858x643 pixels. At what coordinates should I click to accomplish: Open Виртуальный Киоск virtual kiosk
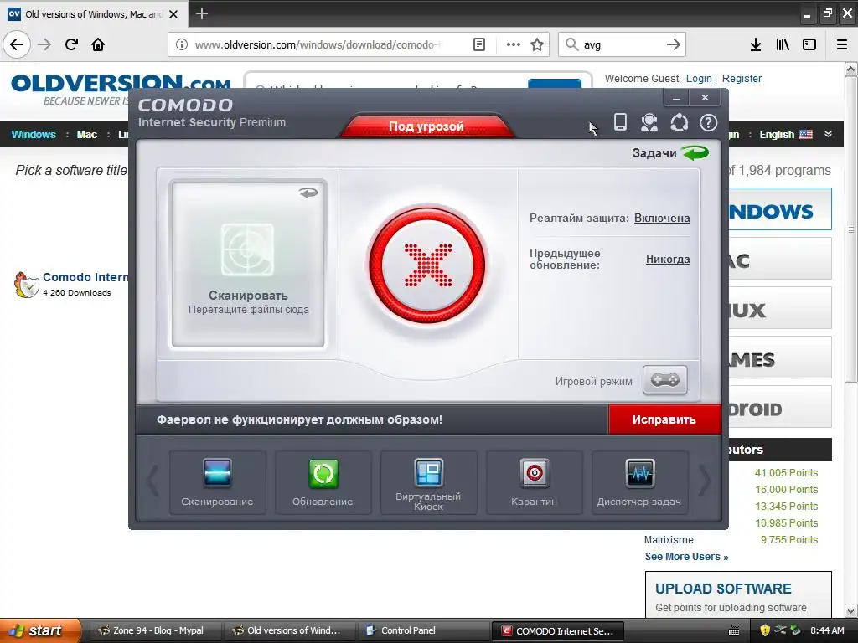428,481
